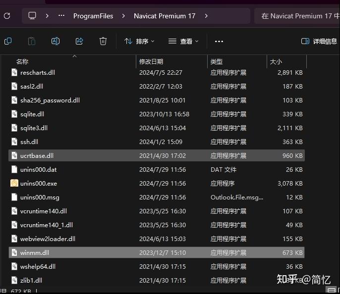Click size 960 KB of ucrtbase.dll

292,155
